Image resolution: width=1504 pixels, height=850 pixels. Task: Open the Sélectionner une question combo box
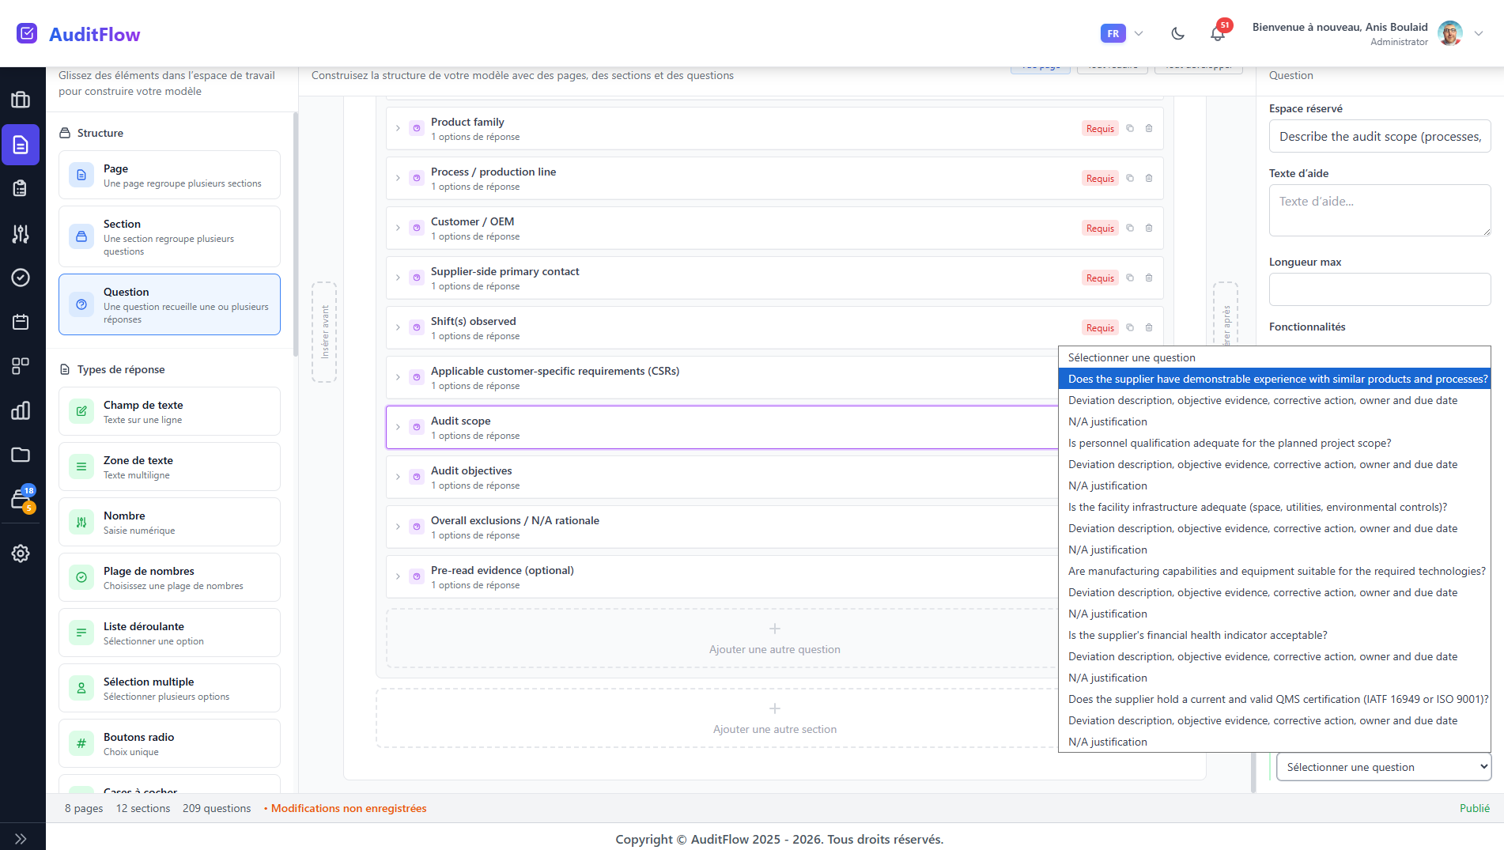[x=1384, y=767]
